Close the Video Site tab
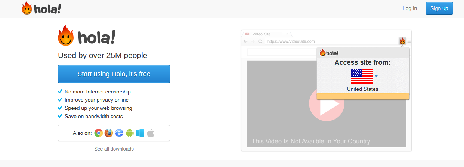The width and height of the screenshot is (464, 167). 287,34
